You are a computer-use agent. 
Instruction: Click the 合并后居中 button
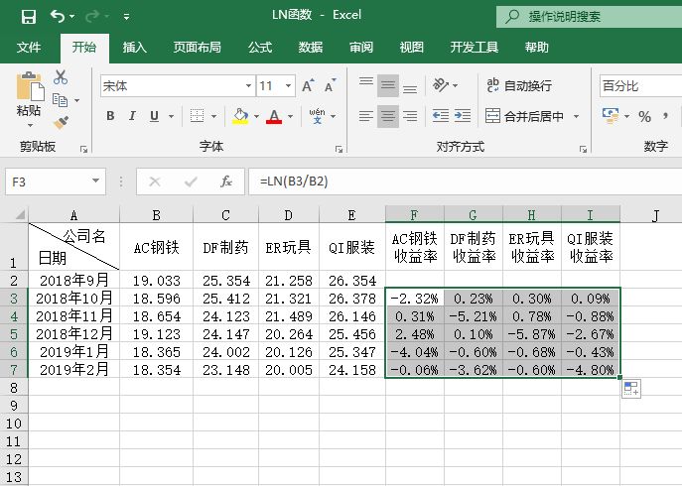pyautogui.click(x=532, y=117)
